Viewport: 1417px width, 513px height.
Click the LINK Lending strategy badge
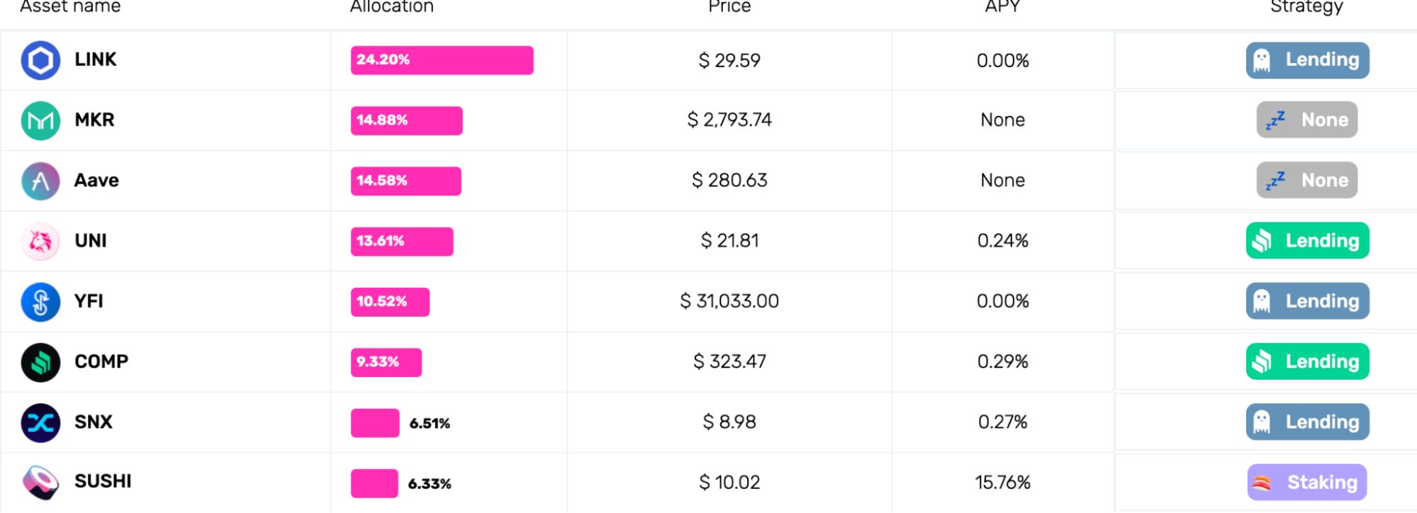tap(1307, 60)
